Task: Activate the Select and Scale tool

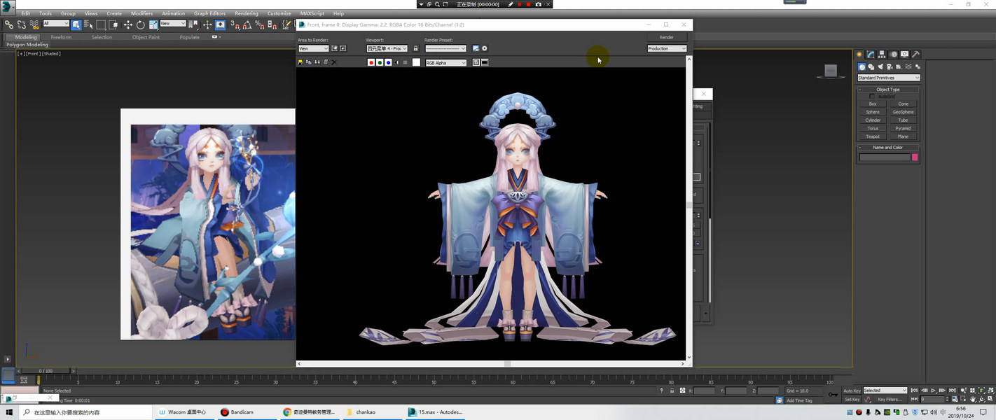Action: click(153, 24)
